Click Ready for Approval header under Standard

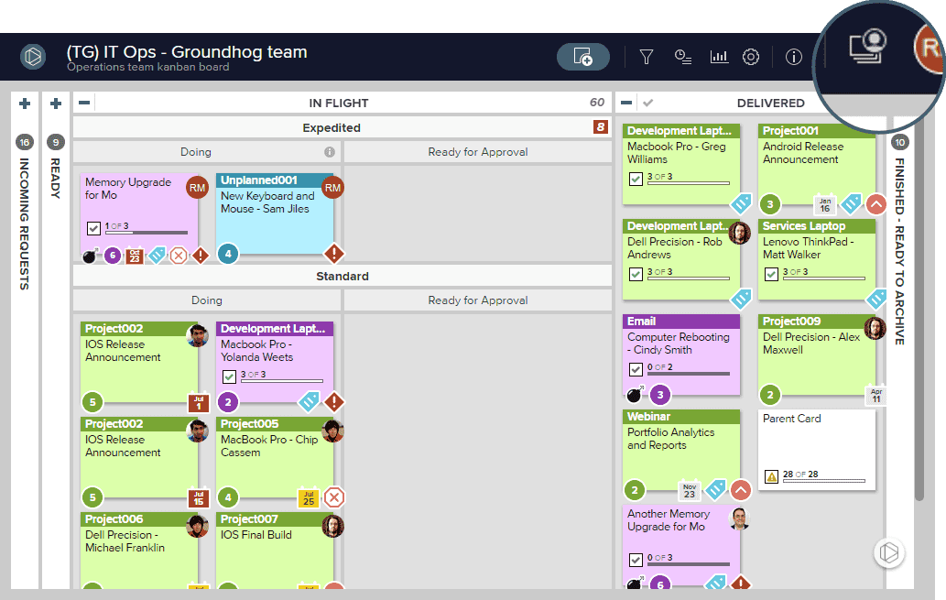coord(478,300)
